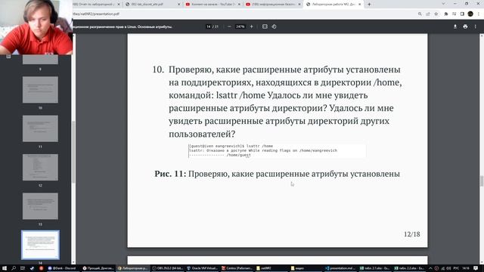Open page 9 thumbnail in sidebar
The height and width of the screenshot is (272, 484).
(x=40, y=60)
